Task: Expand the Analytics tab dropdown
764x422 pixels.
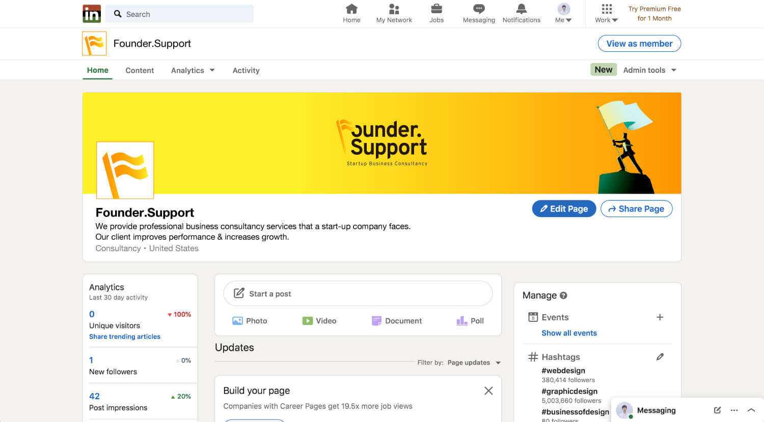Action: [193, 71]
